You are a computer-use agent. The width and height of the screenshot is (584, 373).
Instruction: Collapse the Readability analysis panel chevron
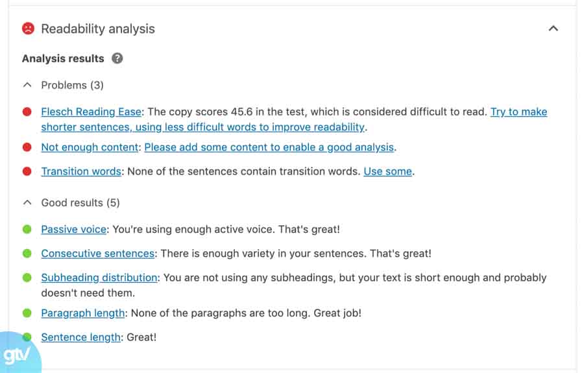click(x=553, y=29)
